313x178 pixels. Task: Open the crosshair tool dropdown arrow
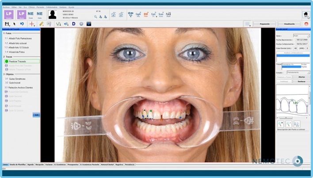click(34, 25)
